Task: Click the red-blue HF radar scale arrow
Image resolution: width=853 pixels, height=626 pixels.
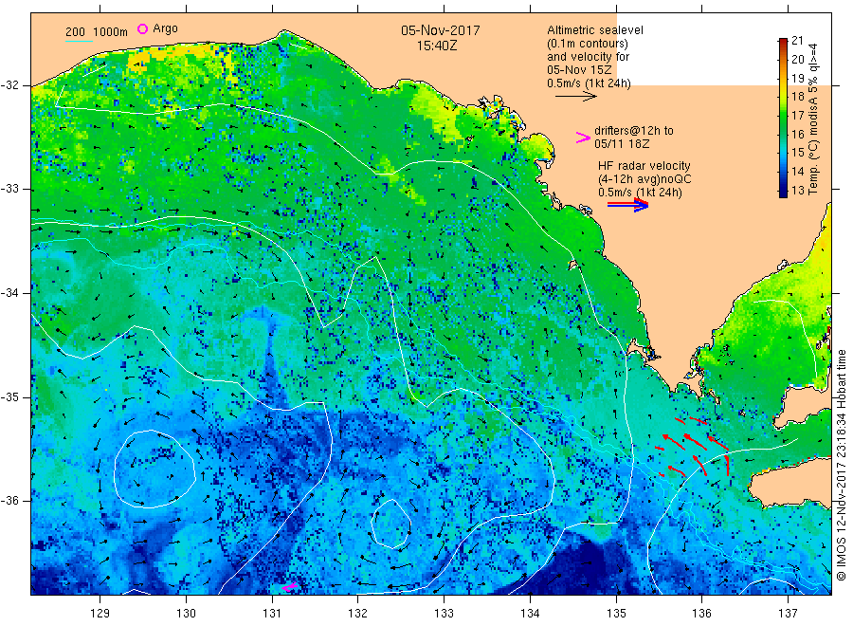Action: tap(627, 205)
